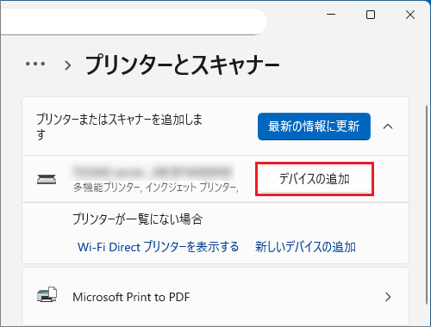431x327 pixels.
Task: Click the multifunction printer device icon
Action: click(x=47, y=179)
